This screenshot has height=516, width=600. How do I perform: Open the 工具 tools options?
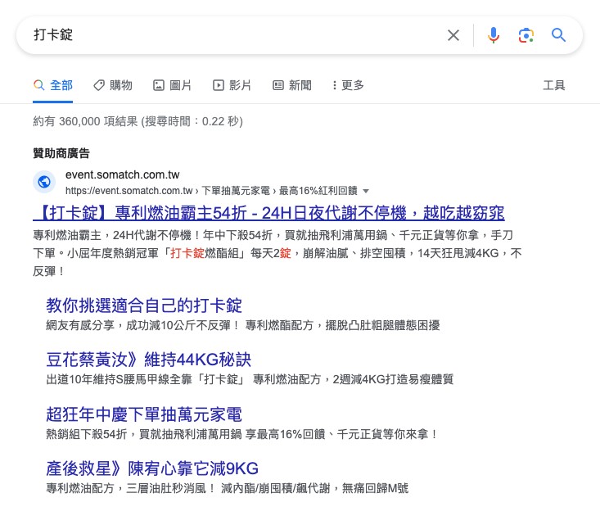click(554, 85)
